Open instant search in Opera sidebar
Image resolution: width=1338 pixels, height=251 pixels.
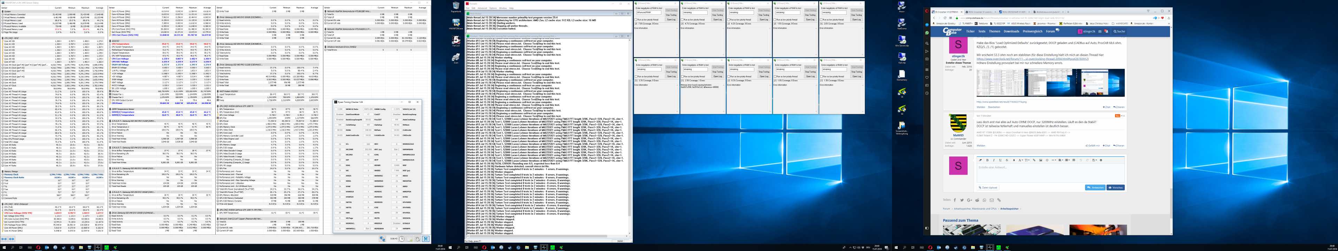(x=927, y=44)
